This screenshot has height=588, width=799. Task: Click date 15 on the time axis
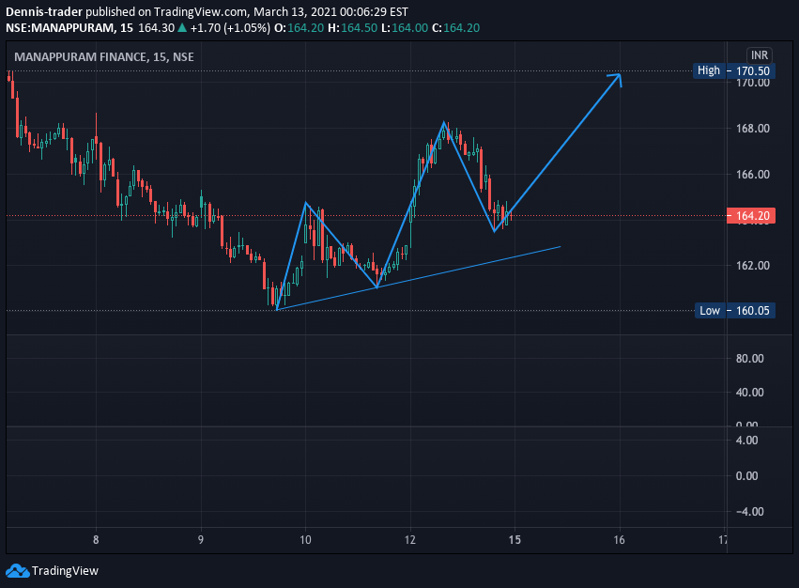[515, 539]
